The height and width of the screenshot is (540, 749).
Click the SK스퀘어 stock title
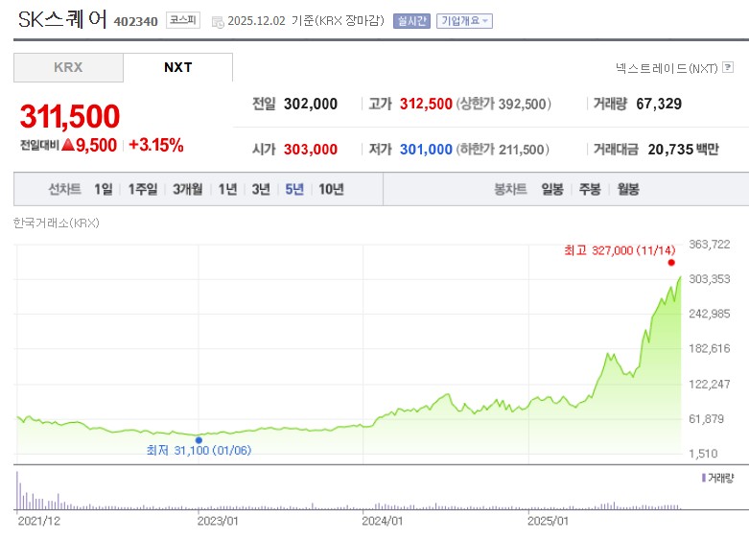pyautogui.click(x=62, y=19)
